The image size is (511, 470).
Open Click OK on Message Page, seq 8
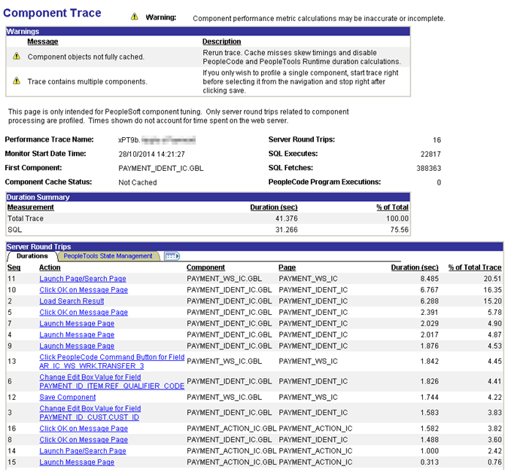point(84,440)
